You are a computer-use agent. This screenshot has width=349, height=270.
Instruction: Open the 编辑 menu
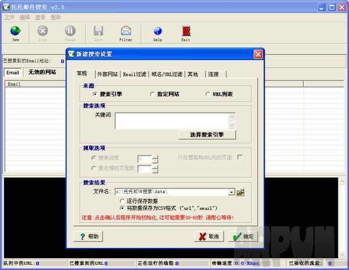24,17
